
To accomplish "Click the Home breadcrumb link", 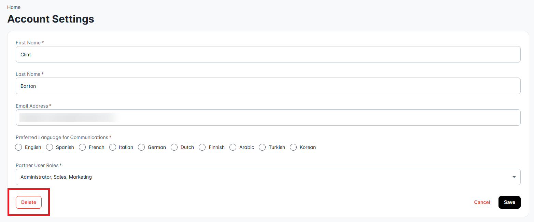I will pos(14,7).
